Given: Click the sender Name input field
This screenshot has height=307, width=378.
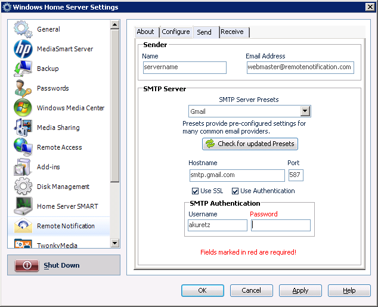Looking at the screenshot, I should (x=185, y=67).
